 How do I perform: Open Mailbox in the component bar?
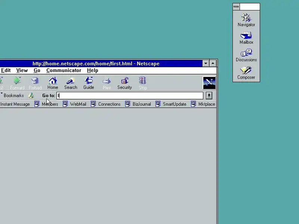click(x=246, y=38)
